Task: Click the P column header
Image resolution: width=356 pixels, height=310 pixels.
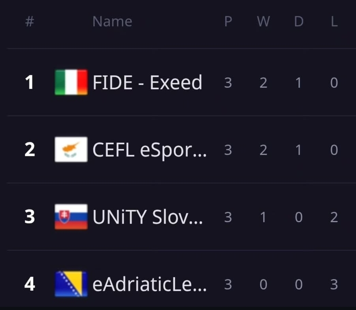Action: tap(228, 22)
